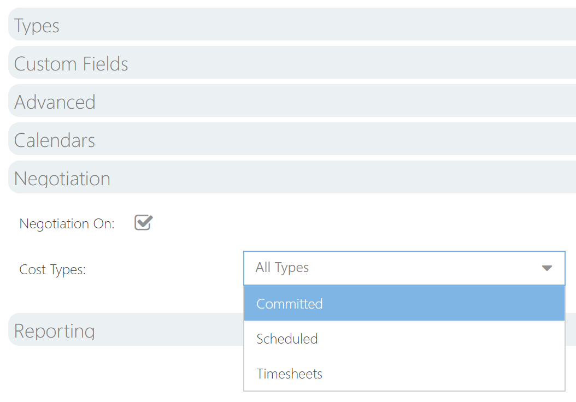Expand the Custom Fields section

tap(292, 62)
